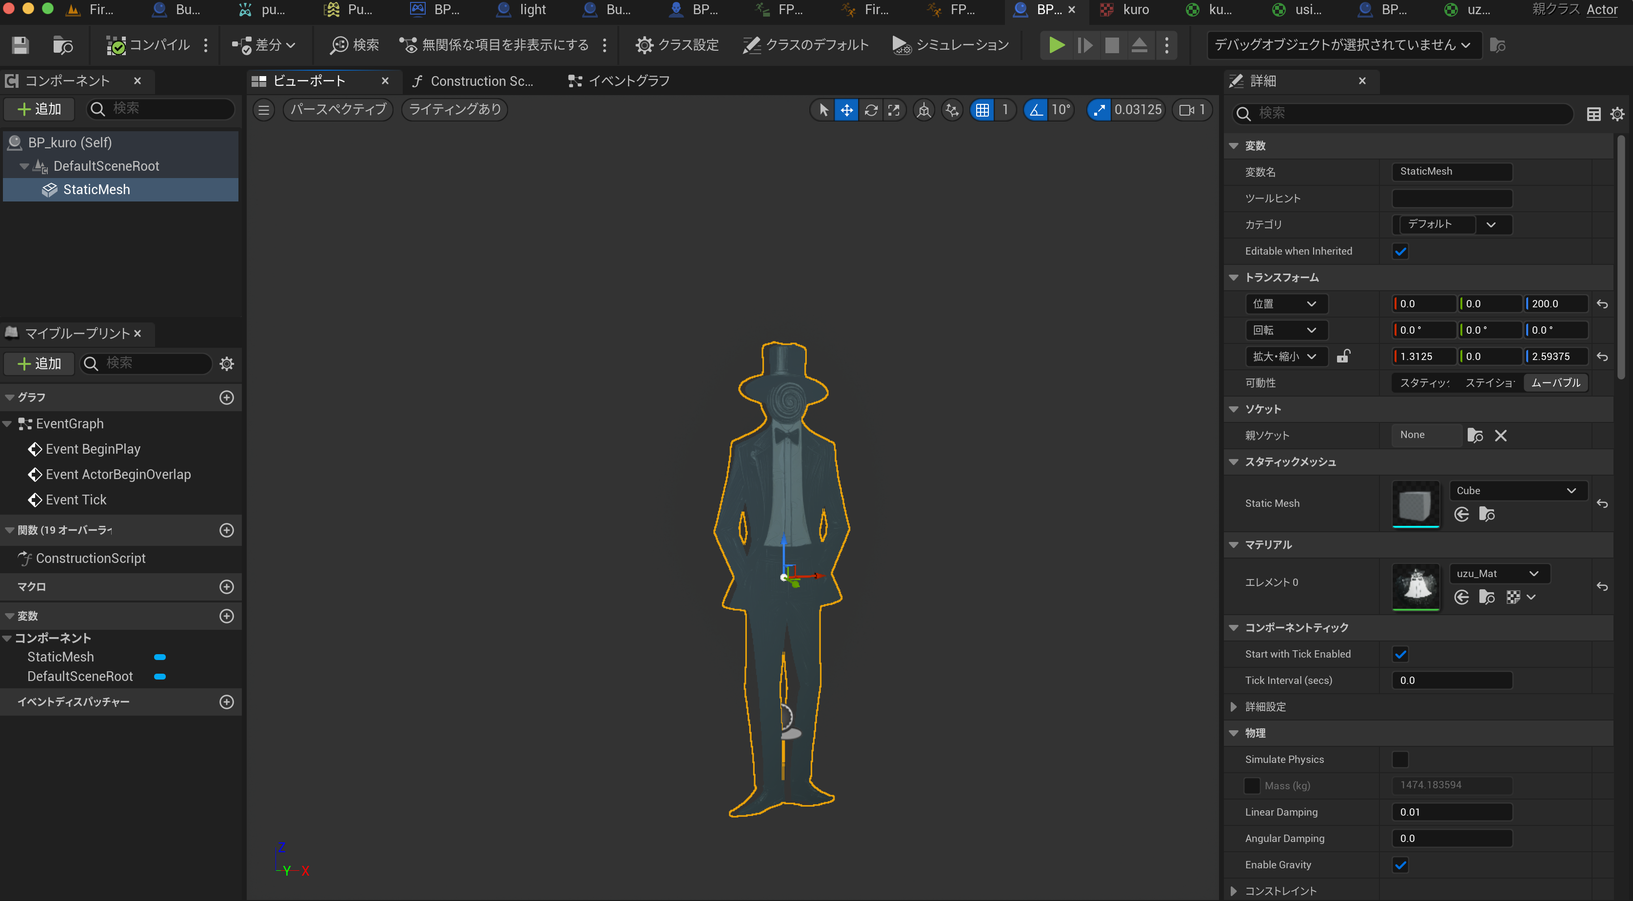Uncheck the Enable Gravity checkbox

[x=1400, y=865]
